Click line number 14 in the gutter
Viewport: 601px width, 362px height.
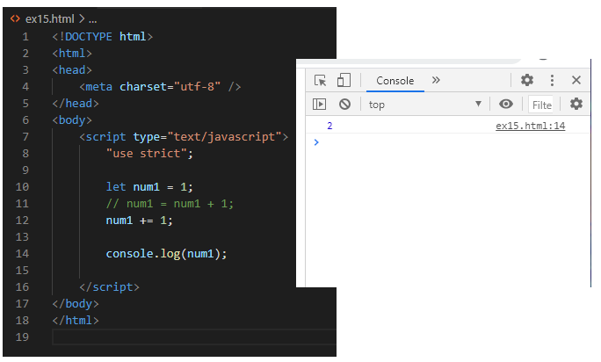click(x=22, y=254)
